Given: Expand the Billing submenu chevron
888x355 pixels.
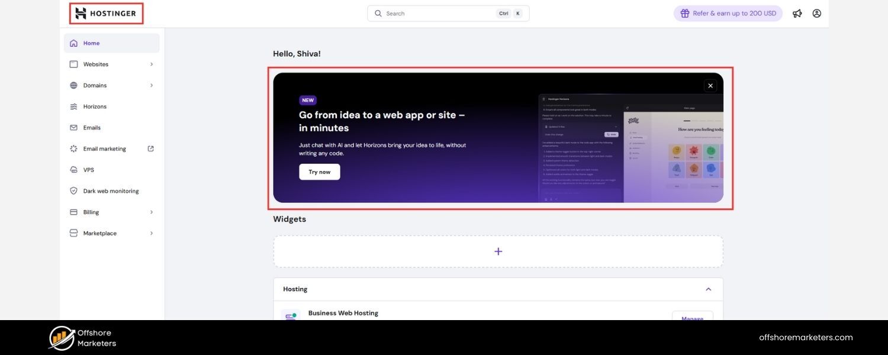Looking at the screenshot, I should pyautogui.click(x=152, y=212).
